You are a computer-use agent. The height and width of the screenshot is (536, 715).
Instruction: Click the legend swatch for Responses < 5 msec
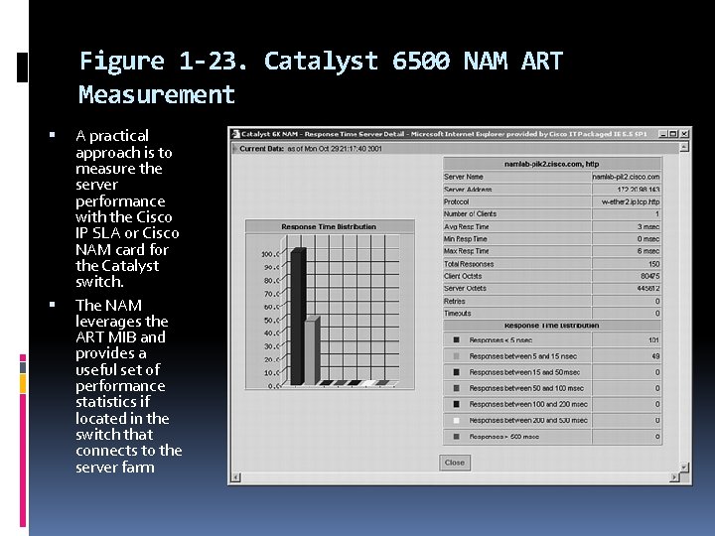click(x=456, y=340)
